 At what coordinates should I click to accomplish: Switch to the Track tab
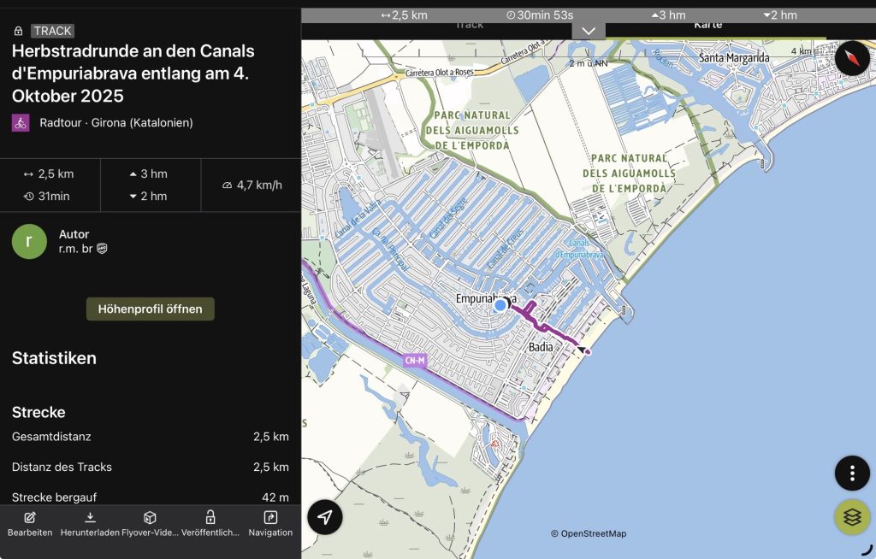pyautogui.click(x=469, y=25)
